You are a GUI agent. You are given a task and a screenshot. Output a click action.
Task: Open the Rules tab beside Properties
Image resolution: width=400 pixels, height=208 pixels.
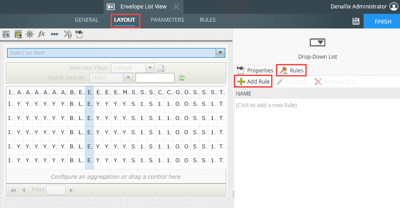coord(291,70)
